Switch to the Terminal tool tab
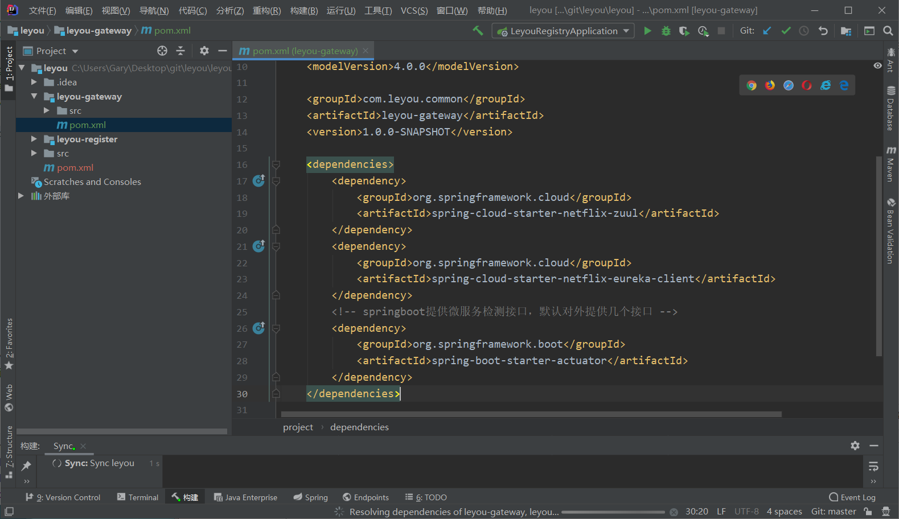This screenshot has width=899, height=519. coord(138,497)
